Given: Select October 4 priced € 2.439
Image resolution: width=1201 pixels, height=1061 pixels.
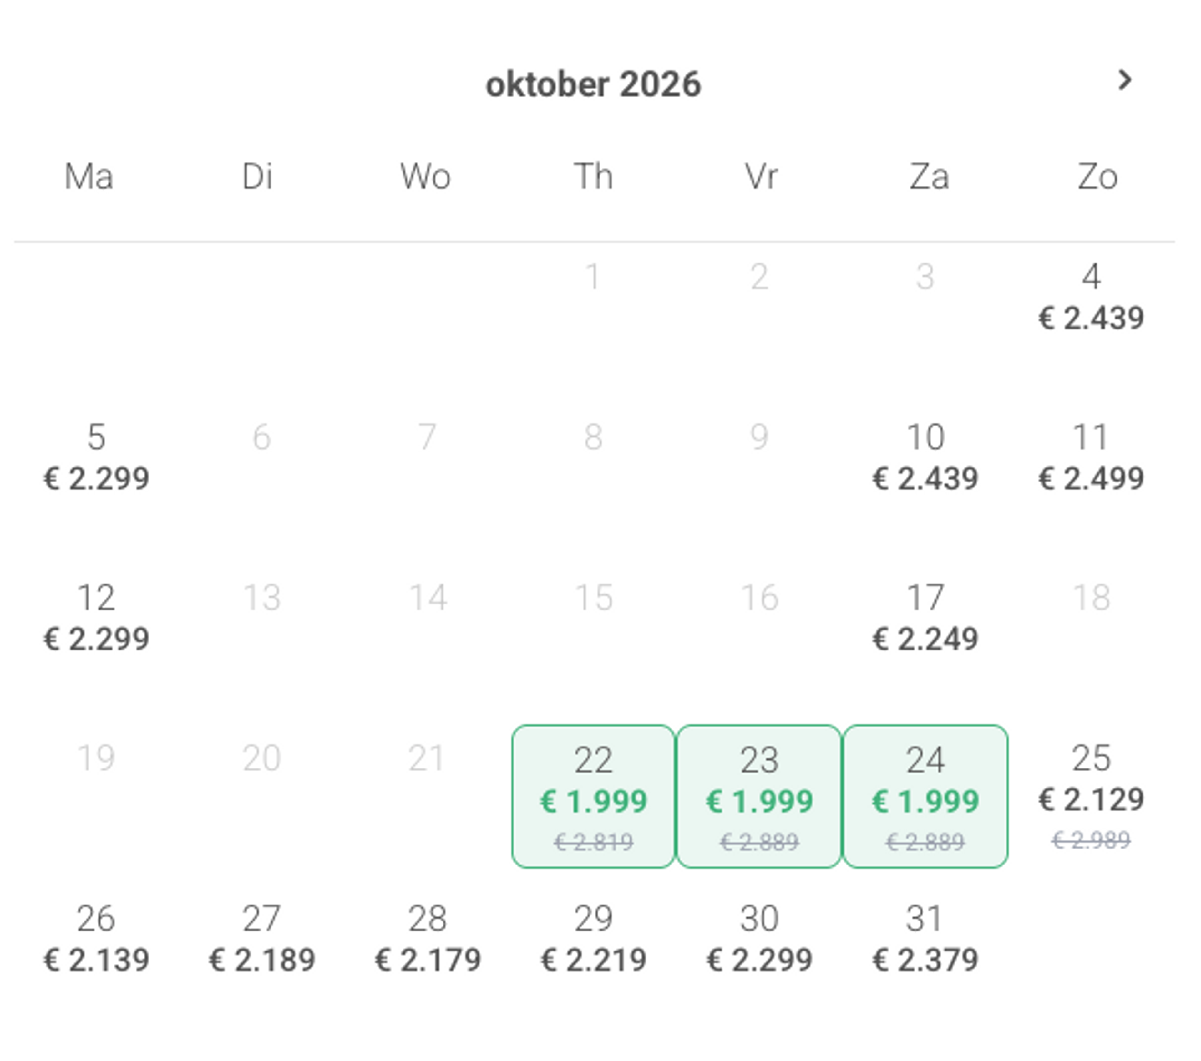Looking at the screenshot, I should coord(1091,298).
